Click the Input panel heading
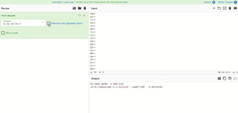Viewport: 238px width, 113px height. tap(94, 8)
